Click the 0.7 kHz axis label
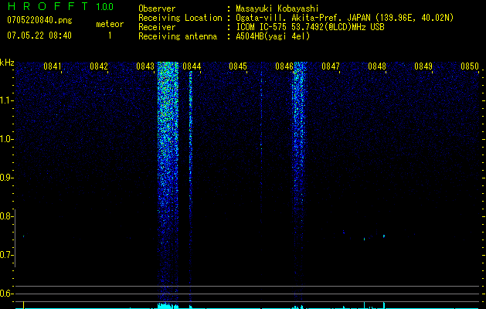Viewport: 486px width, 309px height. (x=6, y=255)
